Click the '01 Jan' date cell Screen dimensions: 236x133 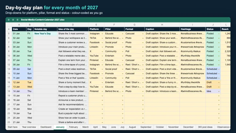[19, 33]
